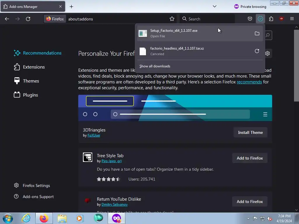Viewport: 299px width, 224px height.
Task: Go back with the back arrow
Action: coord(7,19)
